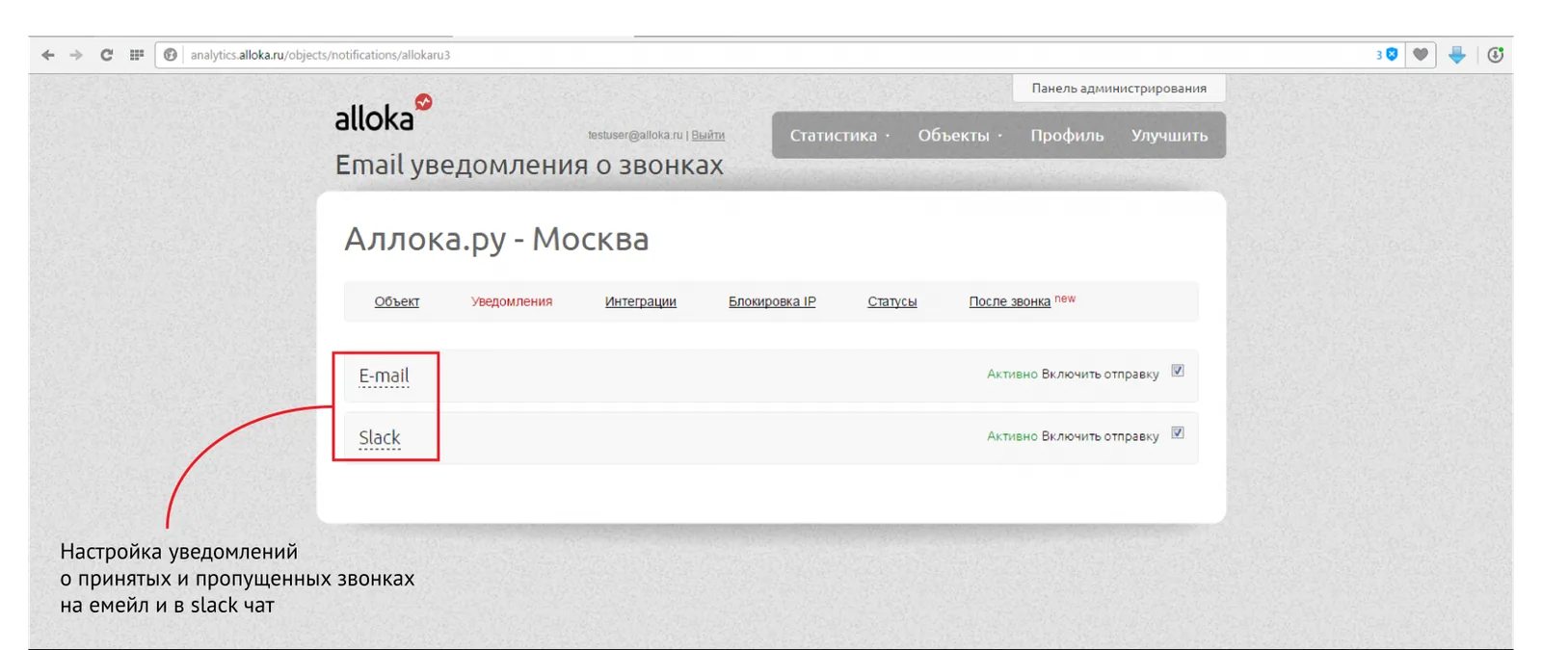Click Включить отправку label in Slack row

pos(1101,436)
